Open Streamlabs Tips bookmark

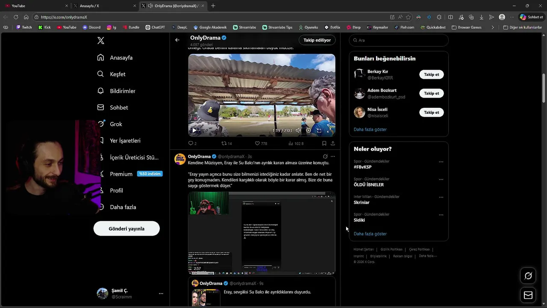[x=277, y=27]
